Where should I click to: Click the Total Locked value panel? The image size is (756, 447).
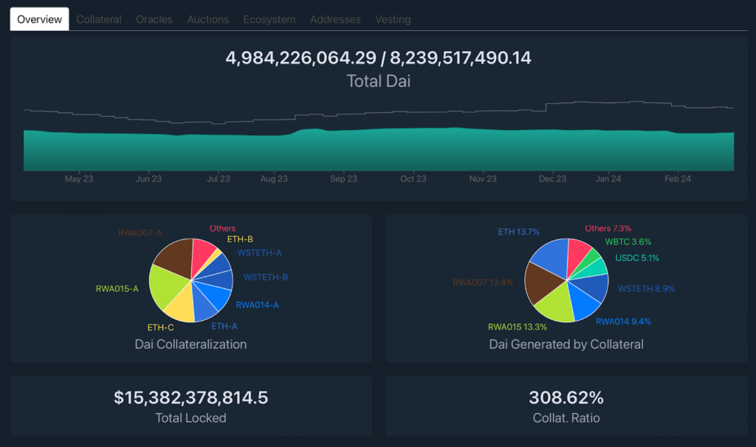pyautogui.click(x=189, y=404)
